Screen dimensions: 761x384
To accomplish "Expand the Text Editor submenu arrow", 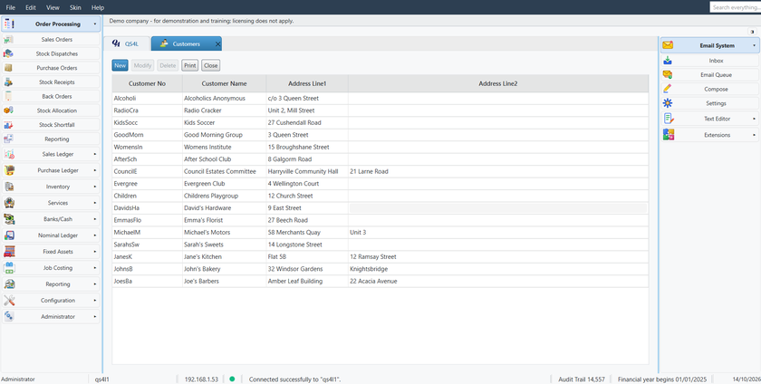I will click(754, 119).
